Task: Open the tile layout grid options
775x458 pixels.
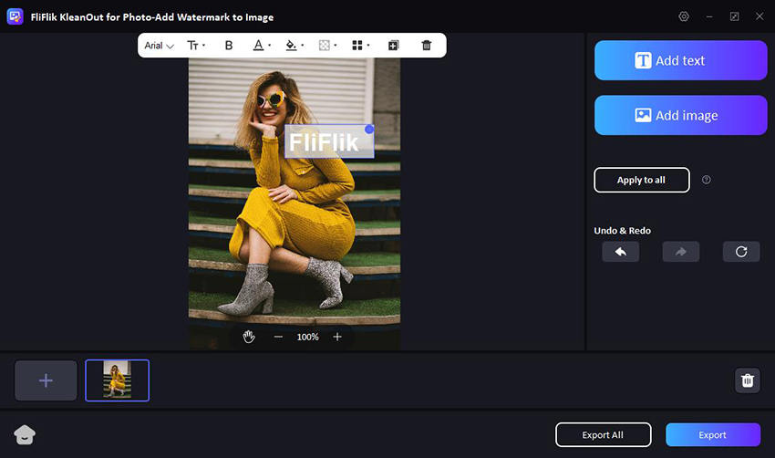Action: click(x=360, y=46)
